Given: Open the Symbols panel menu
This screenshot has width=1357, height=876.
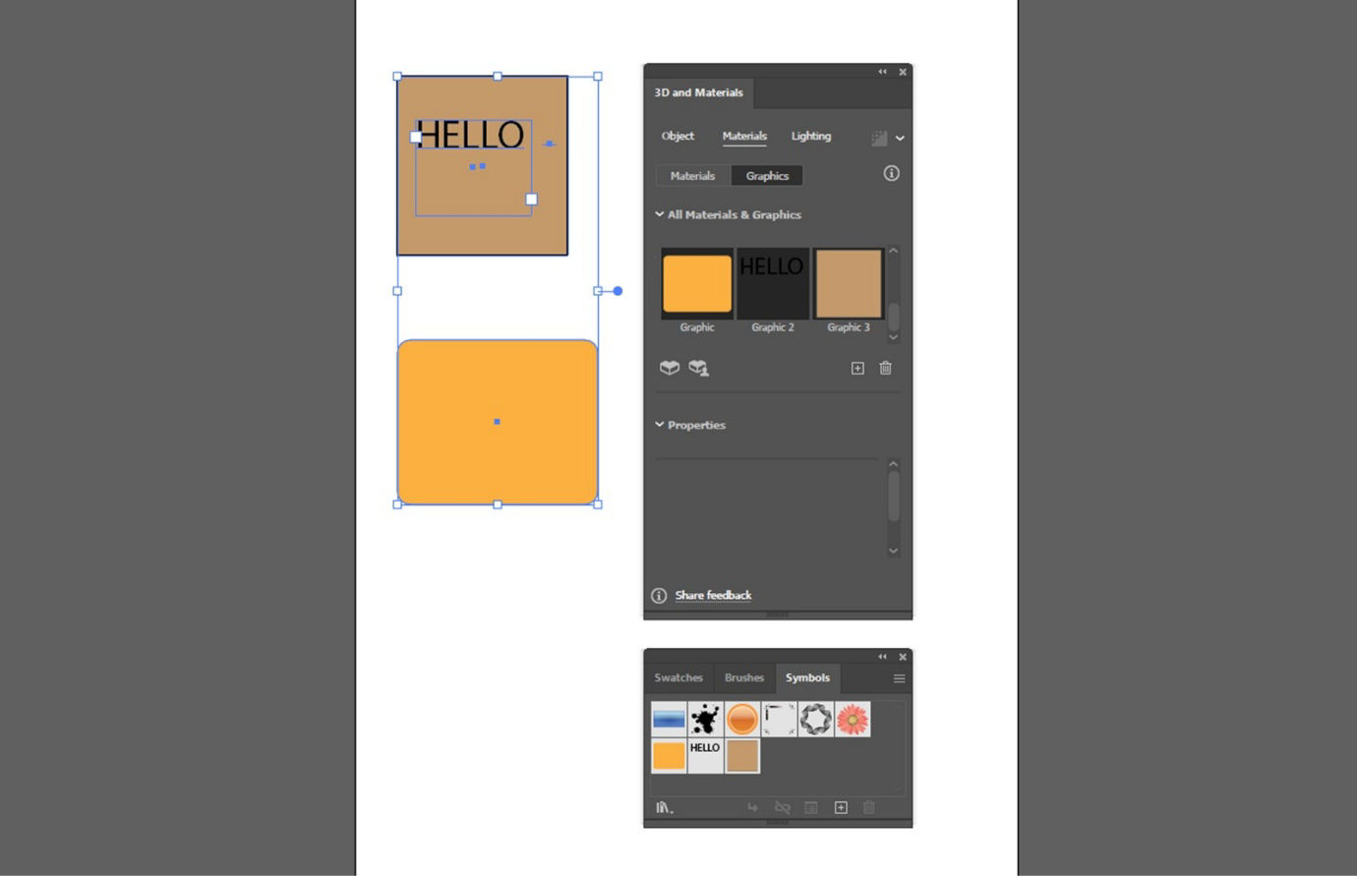Looking at the screenshot, I should coord(898,677).
